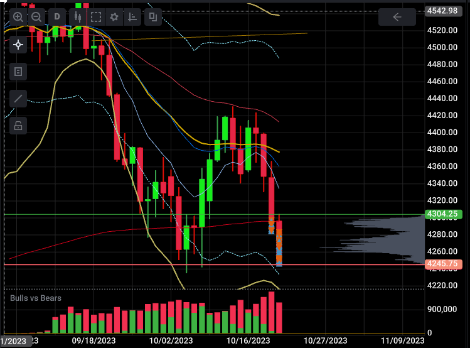Screen dimensions: 470x348
Task: Click the back arrow button
Action: (397, 17)
